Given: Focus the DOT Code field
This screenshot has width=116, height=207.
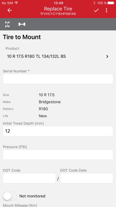Looking at the screenshot, I should (29, 178).
